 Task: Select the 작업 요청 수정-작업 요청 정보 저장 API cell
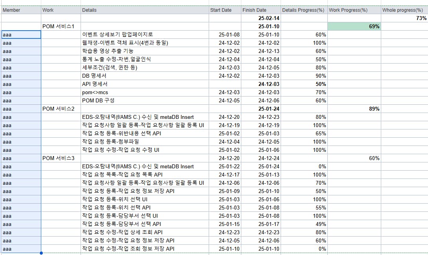(145, 240)
